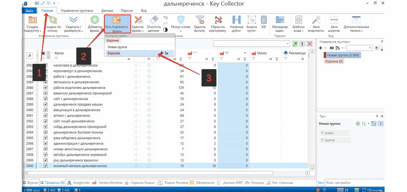Click the undo arrow in ribbon

pos(166,18)
